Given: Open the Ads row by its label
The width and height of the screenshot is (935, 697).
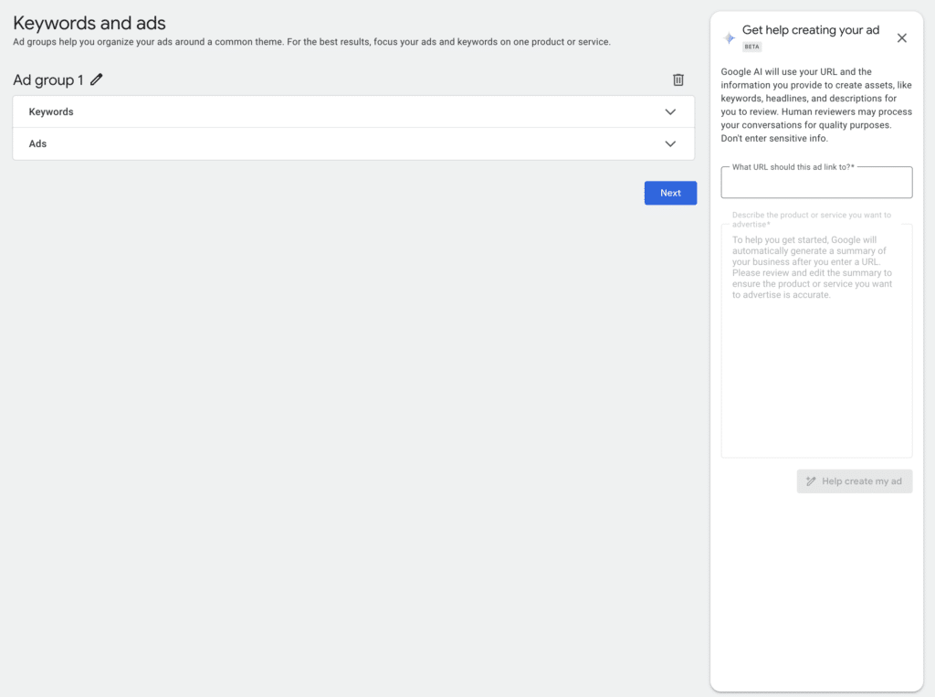Looking at the screenshot, I should coord(38,144).
